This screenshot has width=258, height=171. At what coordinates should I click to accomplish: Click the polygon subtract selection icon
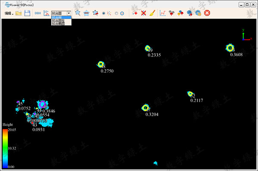coord(86,13)
